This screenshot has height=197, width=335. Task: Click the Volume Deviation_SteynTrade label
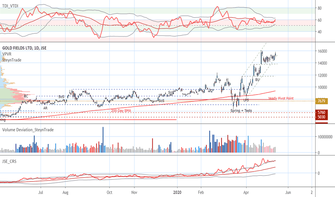pyautogui.click(x=28, y=130)
